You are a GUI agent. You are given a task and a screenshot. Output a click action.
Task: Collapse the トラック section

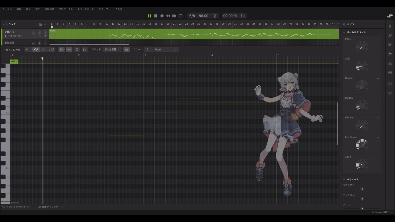(x=3, y=24)
